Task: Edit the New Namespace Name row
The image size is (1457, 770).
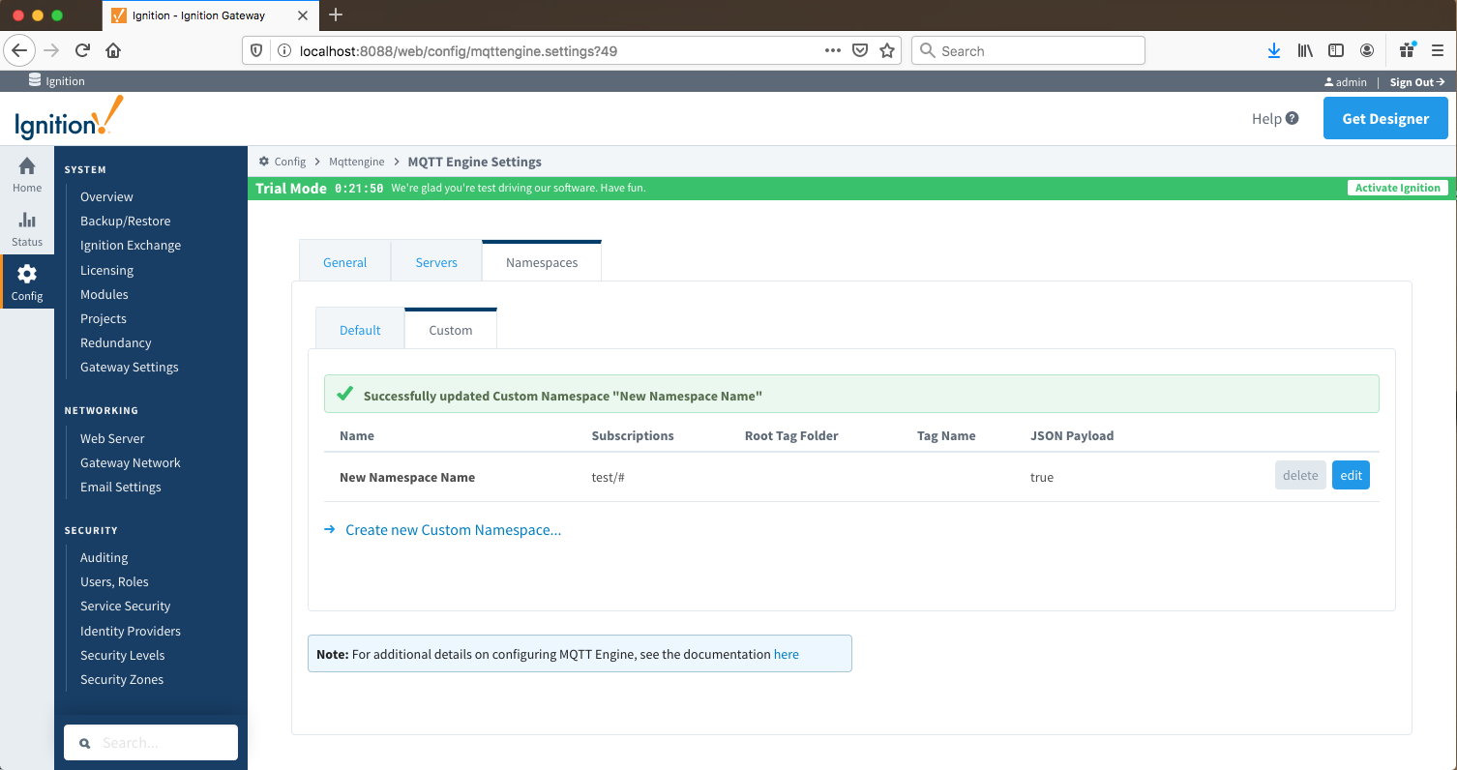Action: pos(1351,475)
